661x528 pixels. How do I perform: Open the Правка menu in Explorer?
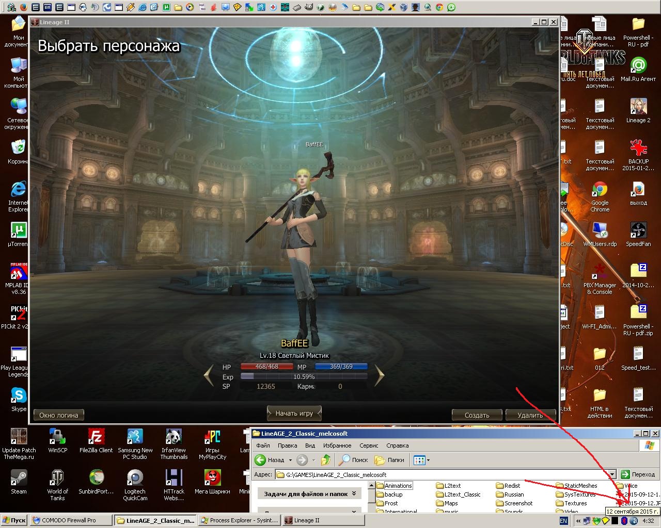pos(287,445)
